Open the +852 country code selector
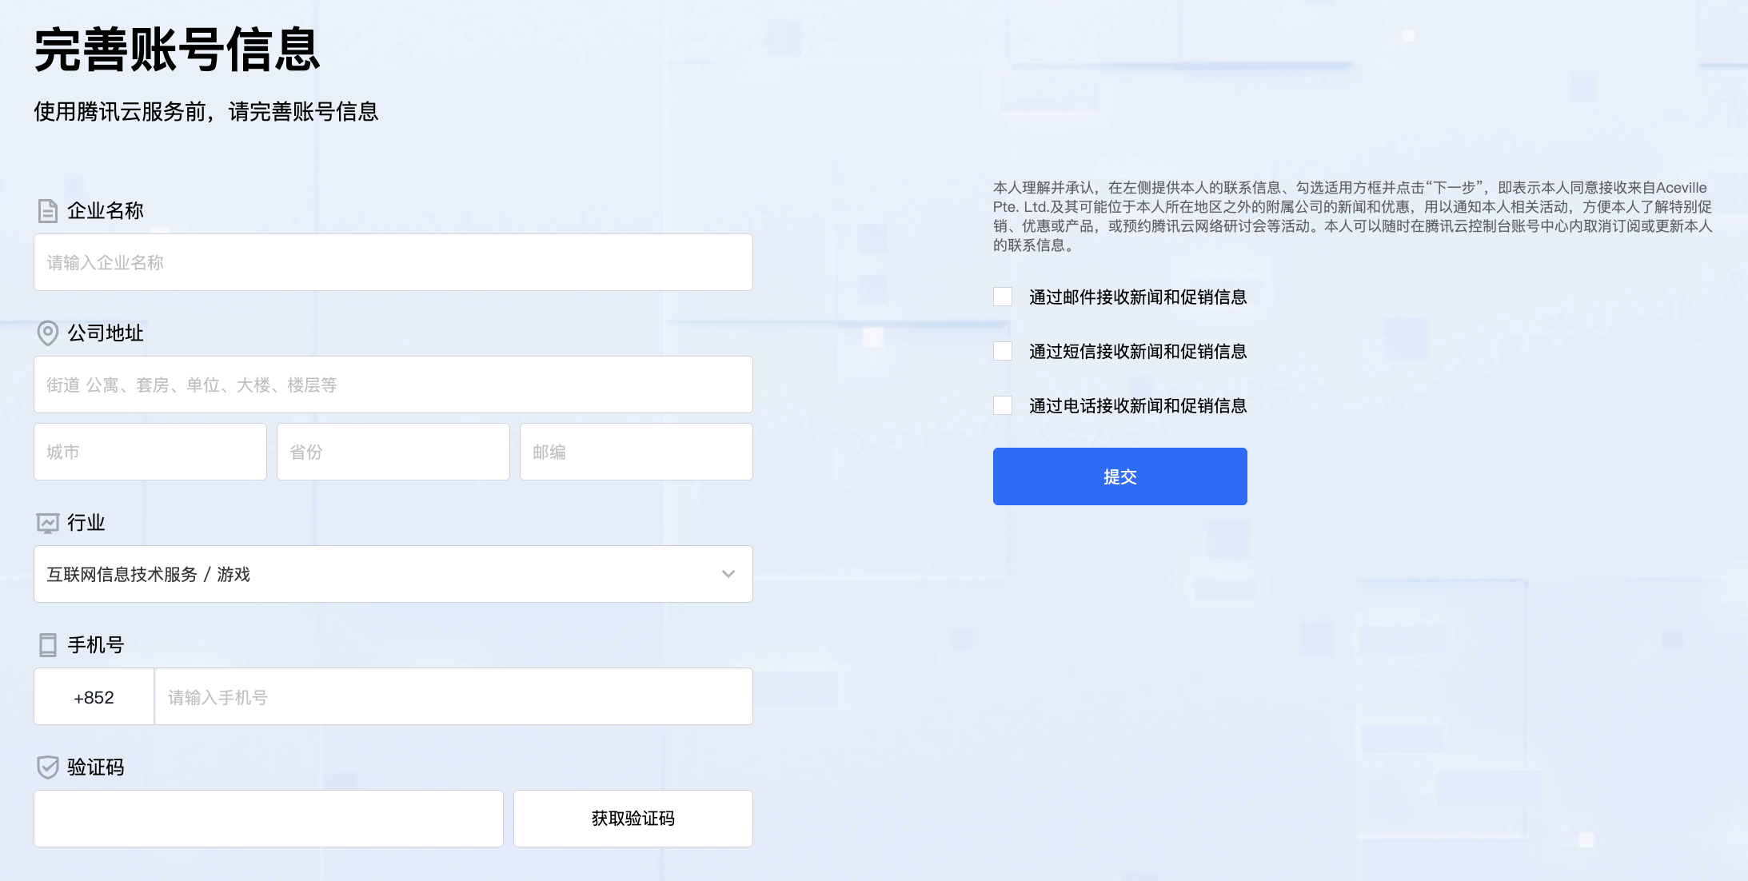The image size is (1748, 881). click(x=94, y=697)
